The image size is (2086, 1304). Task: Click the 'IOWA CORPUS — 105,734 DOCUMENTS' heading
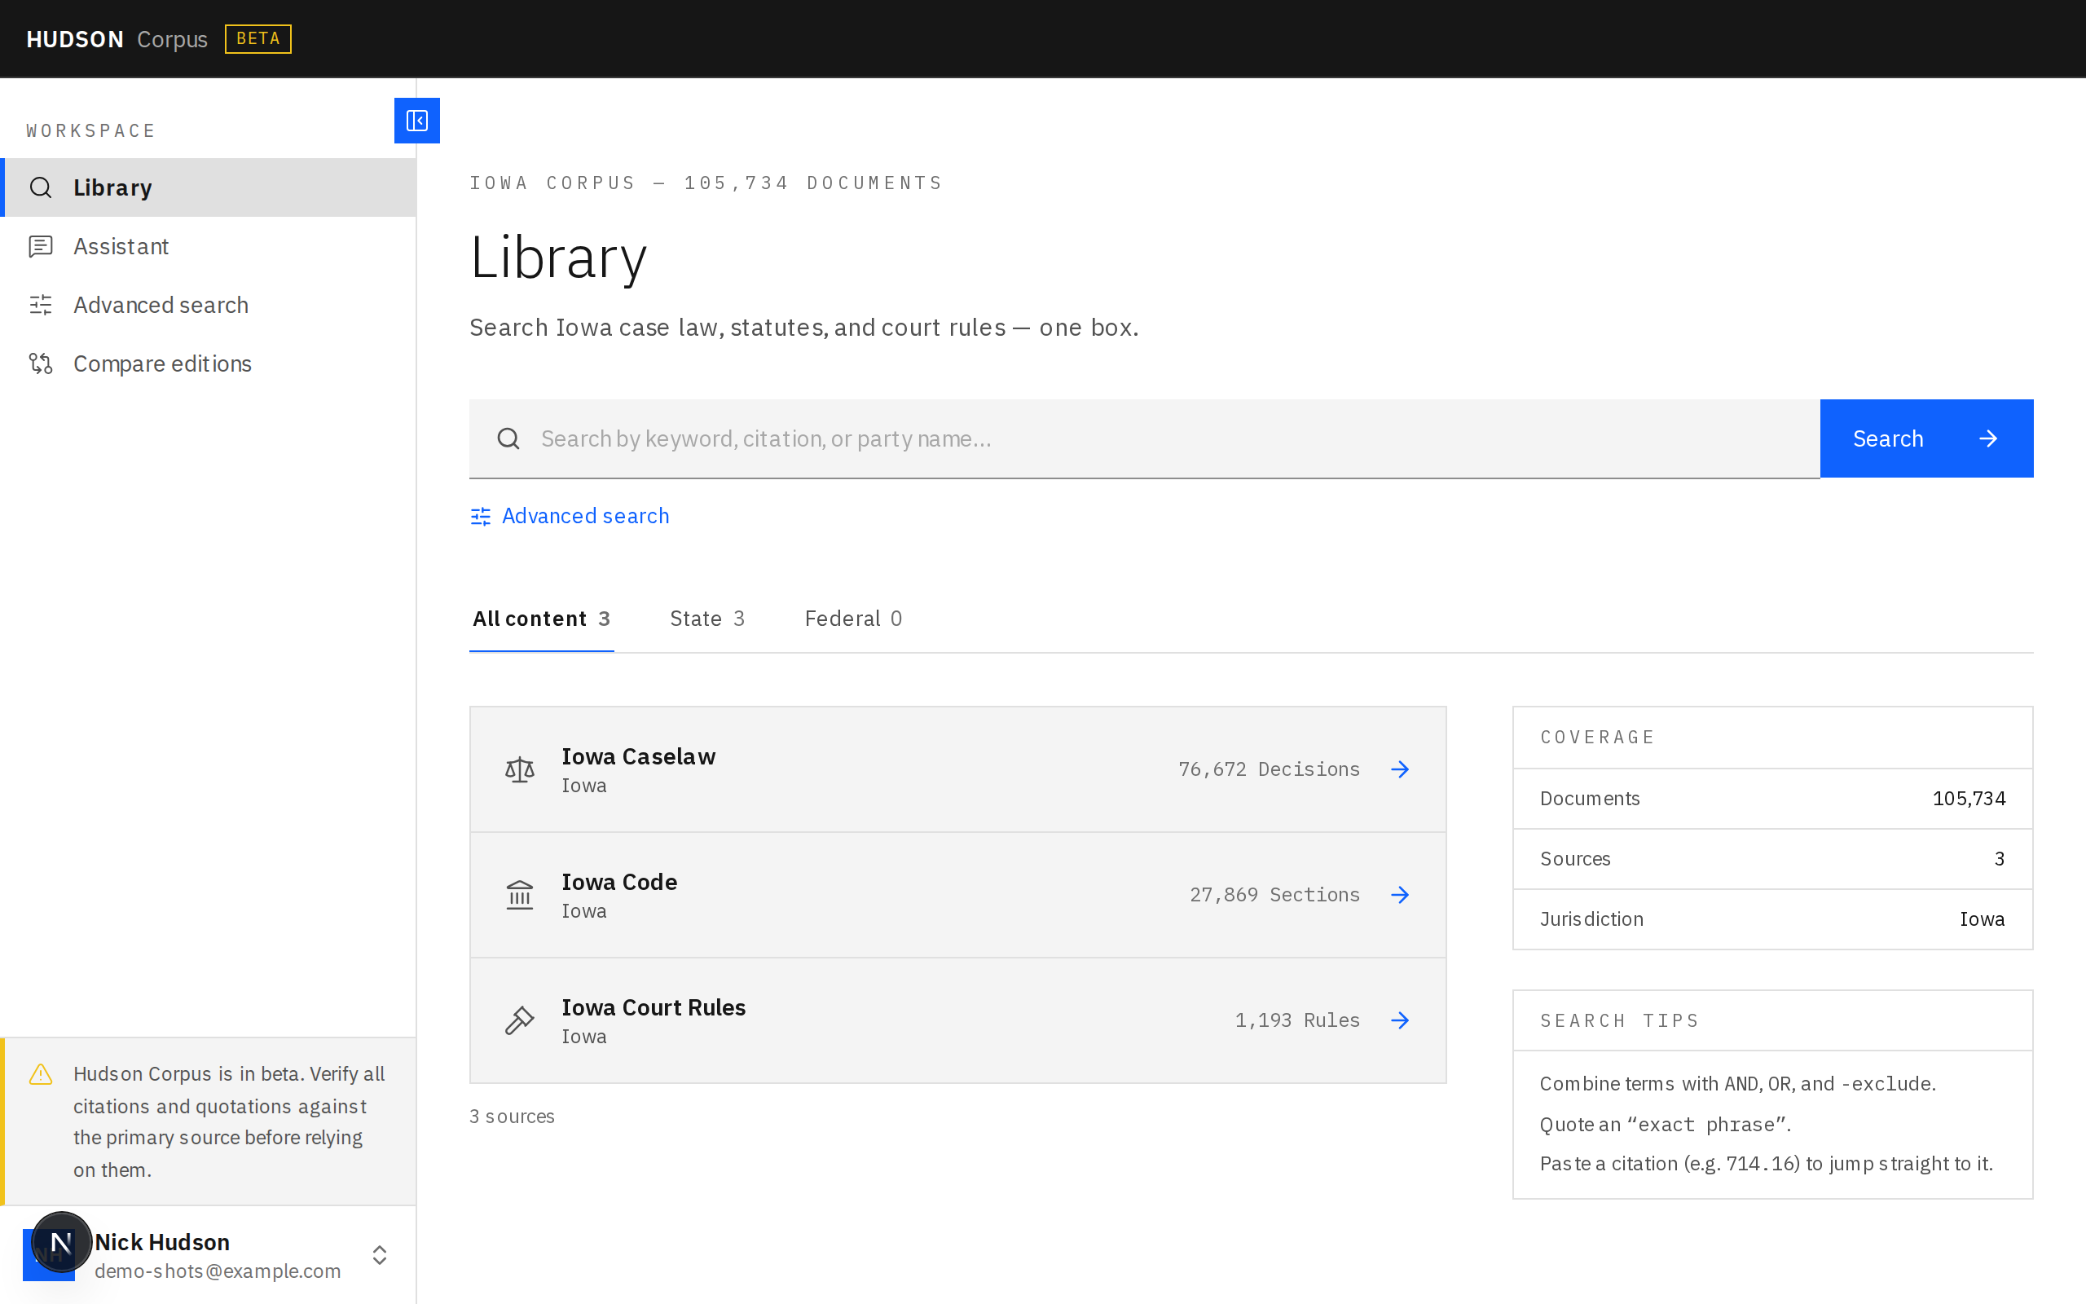[x=706, y=183]
